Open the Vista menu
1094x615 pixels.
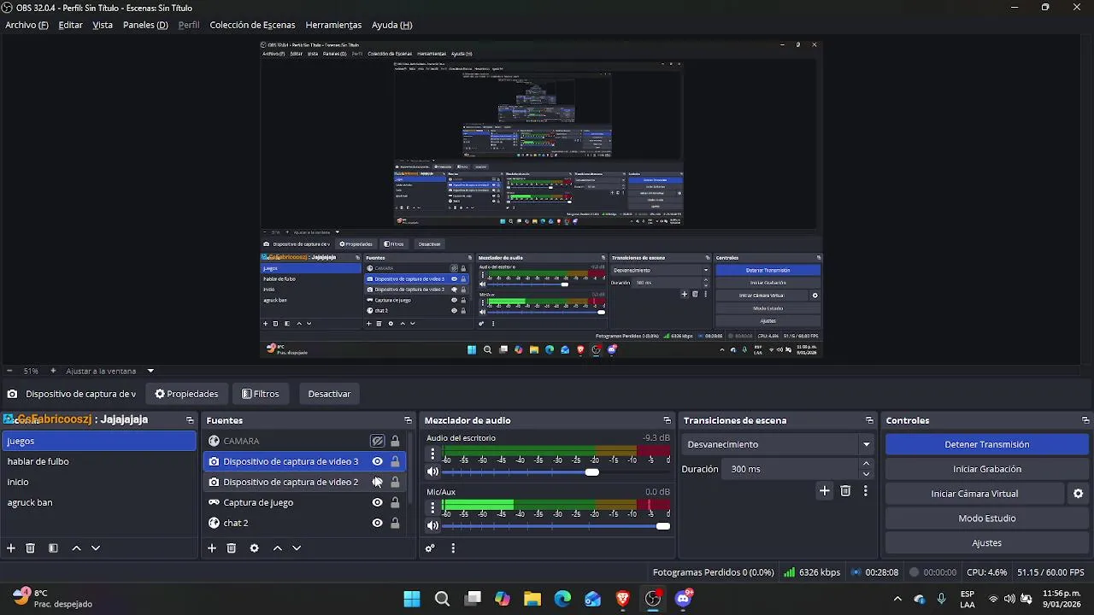click(x=103, y=25)
